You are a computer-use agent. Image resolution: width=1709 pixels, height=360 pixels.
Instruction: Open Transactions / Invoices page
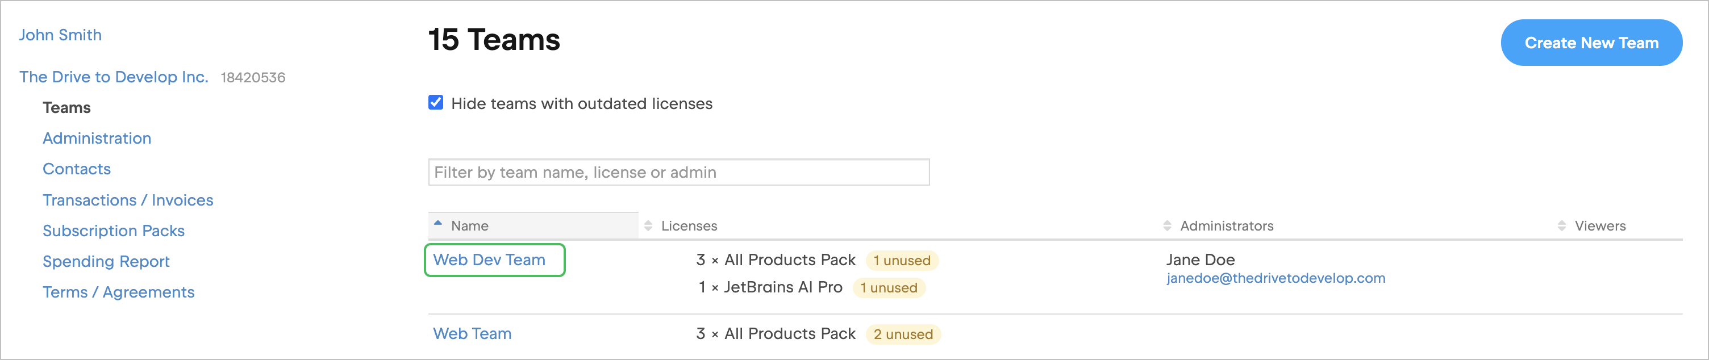click(128, 199)
